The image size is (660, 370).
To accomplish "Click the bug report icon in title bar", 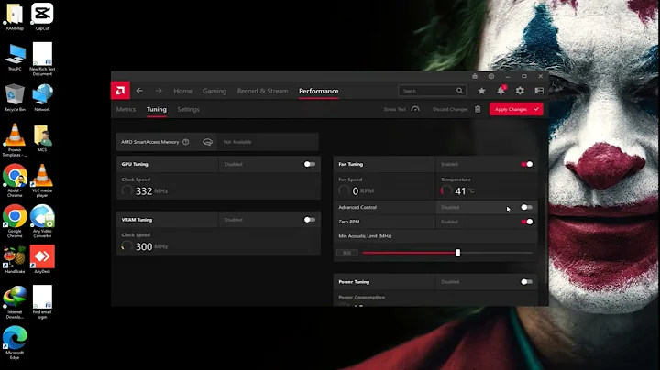I will (475, 76).
